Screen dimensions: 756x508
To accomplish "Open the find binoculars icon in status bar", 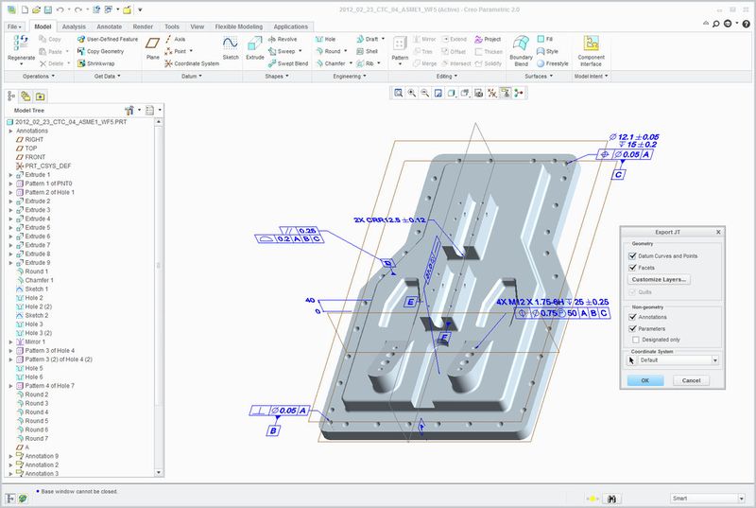I will (x=611, y=499).
